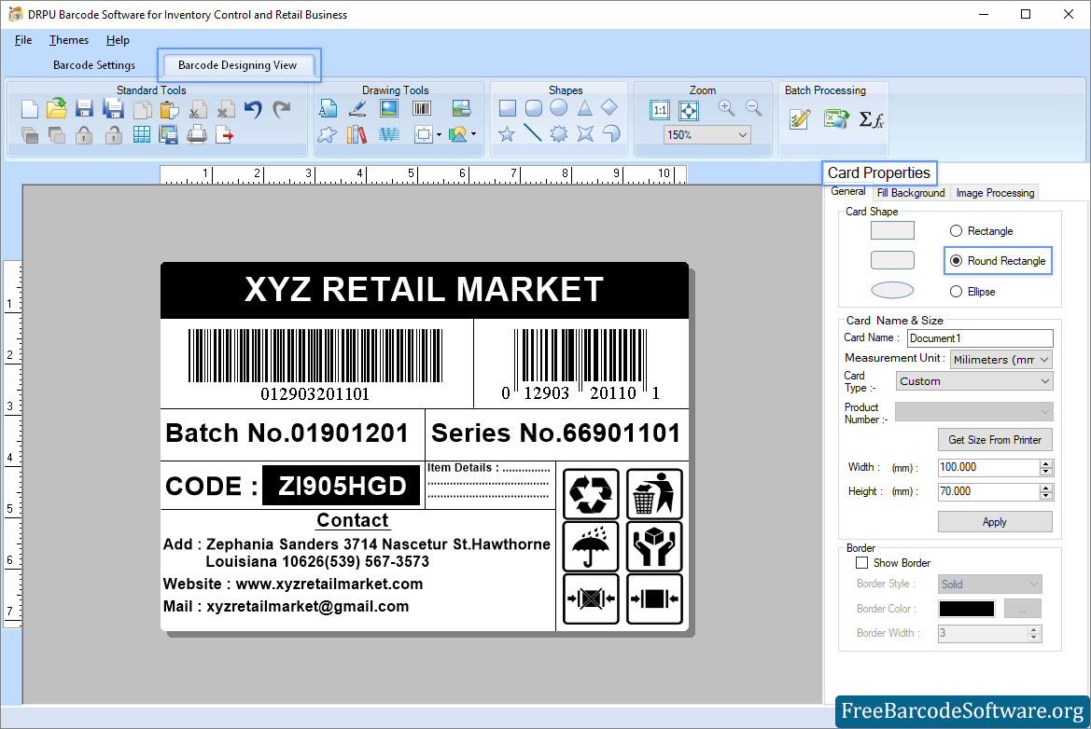Image resolution: width=1091 pixels, height=729 pixels.
Task: Draw a diamond shape
Action: coord(609,107)
